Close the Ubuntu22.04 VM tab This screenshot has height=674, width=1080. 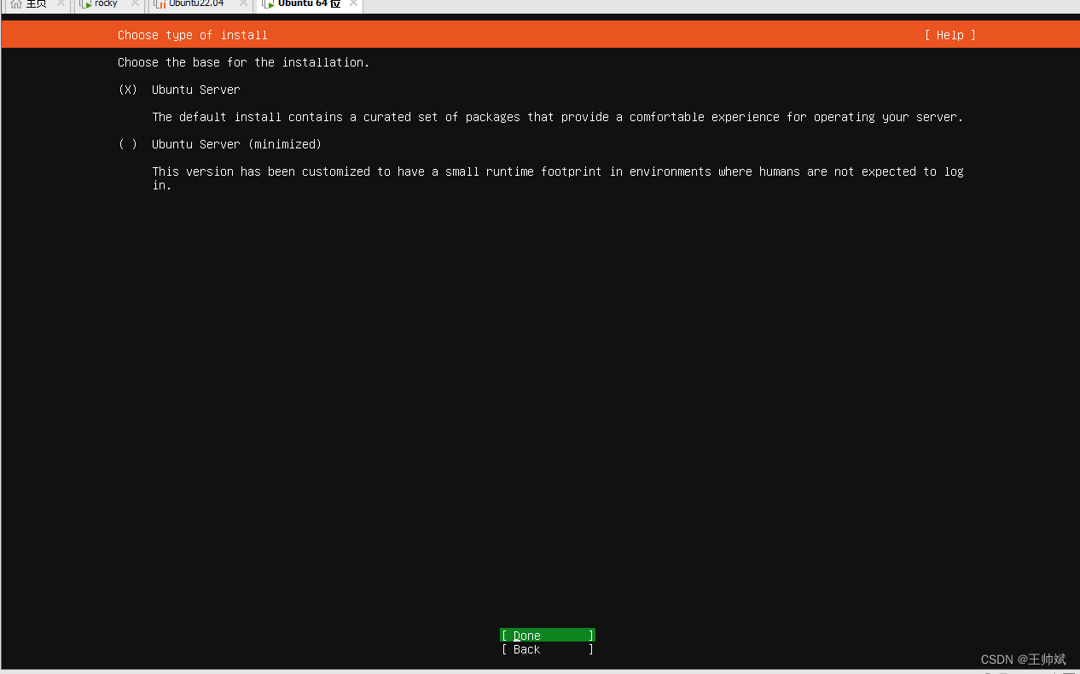[x=242, y=3]
